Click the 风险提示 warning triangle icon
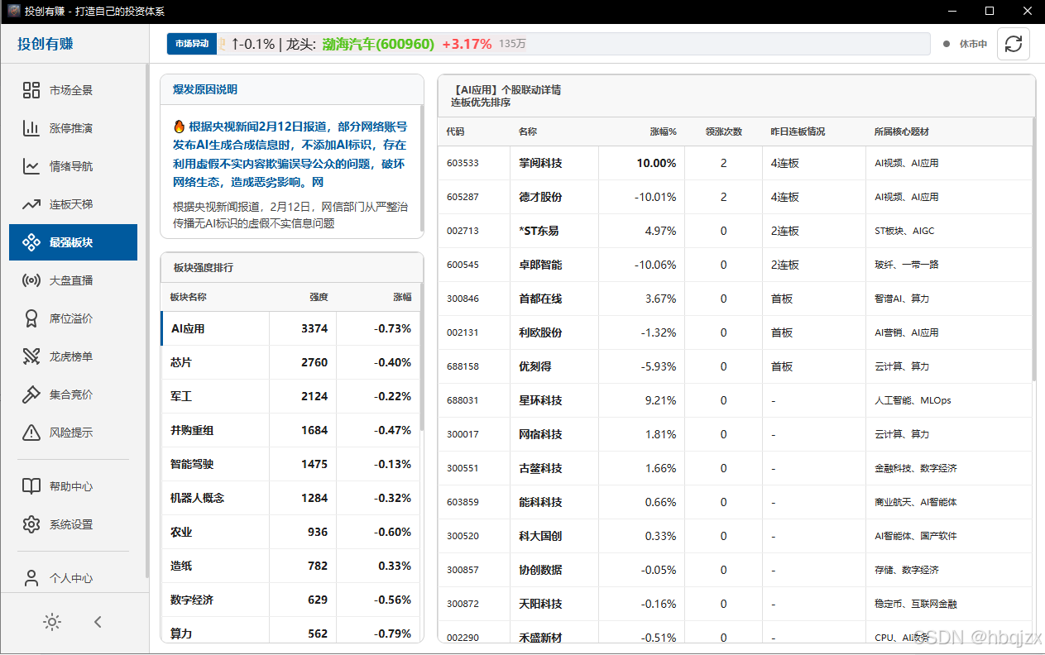 31,433
